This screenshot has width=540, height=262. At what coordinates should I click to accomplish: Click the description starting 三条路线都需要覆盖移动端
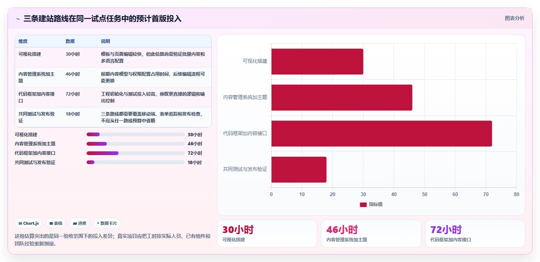click(x=153, y=117)
